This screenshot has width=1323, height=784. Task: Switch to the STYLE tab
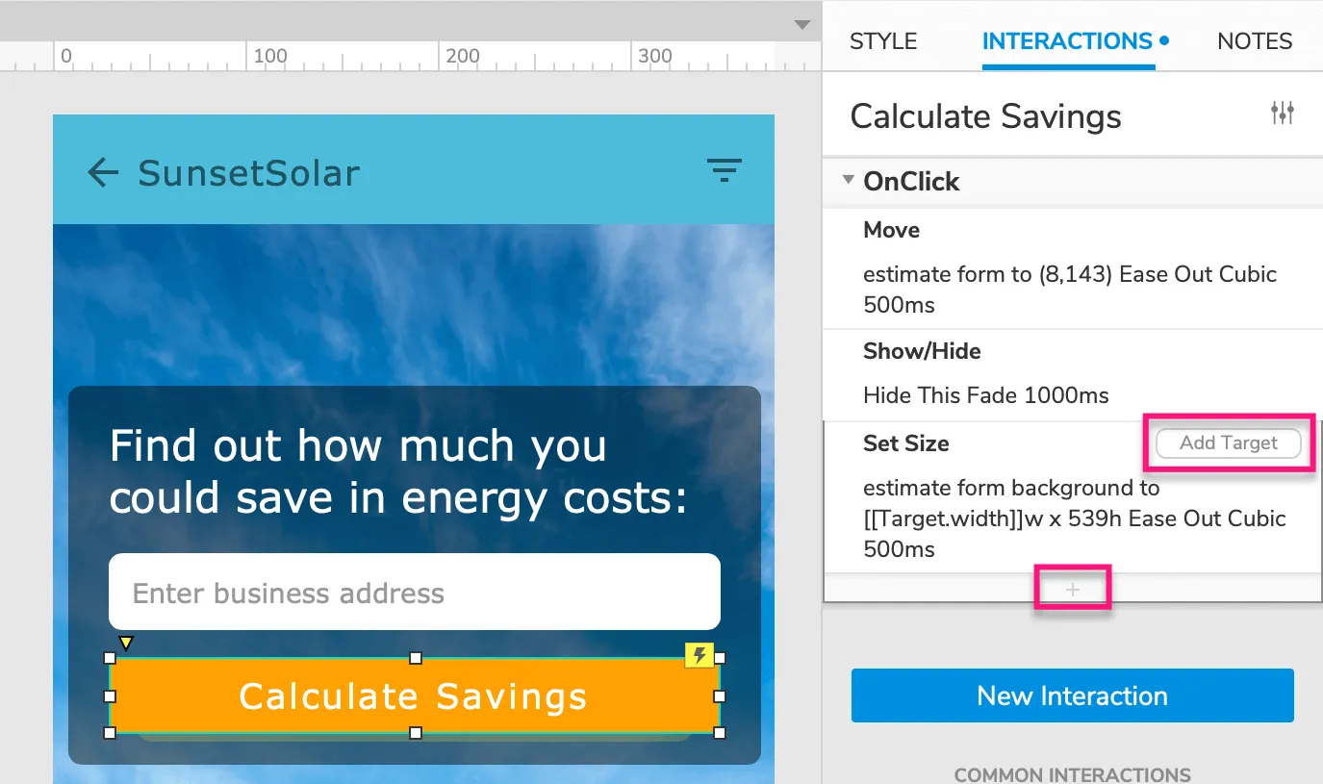(x=883, y=41)
